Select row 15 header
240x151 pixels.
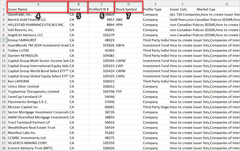[x=4, y=81]
